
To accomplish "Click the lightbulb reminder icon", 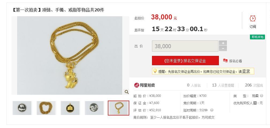I will tap(155, 71).
